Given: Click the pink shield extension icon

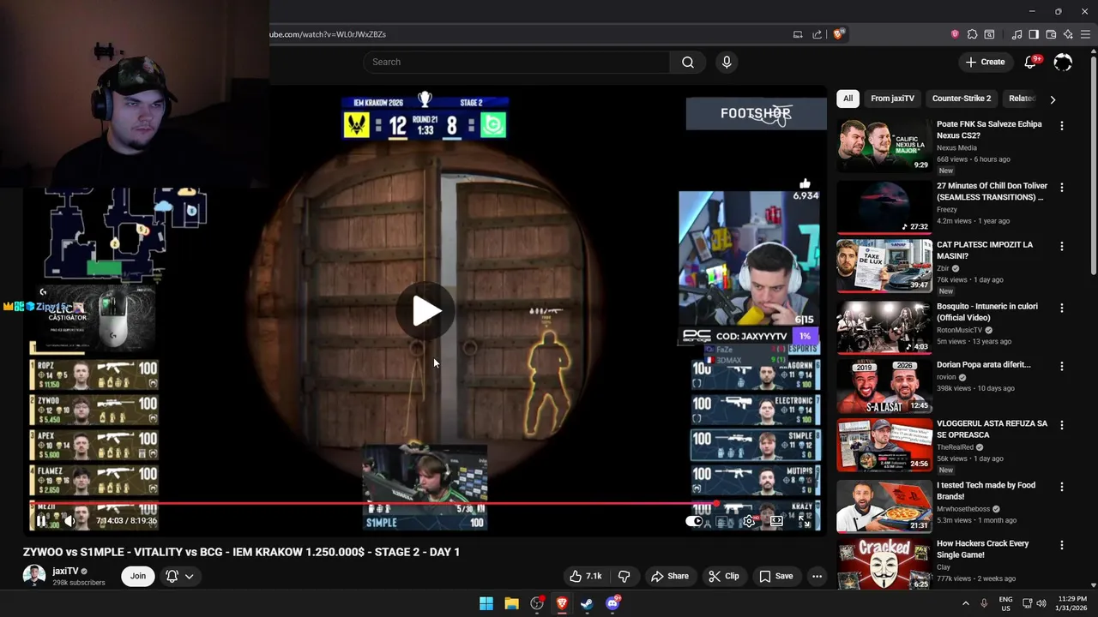Looking at the screenshot, I should click(955, 34).
